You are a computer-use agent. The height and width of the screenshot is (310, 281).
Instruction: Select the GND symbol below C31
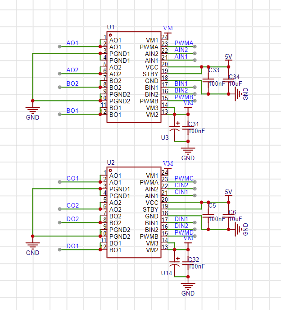coord(188,153)
